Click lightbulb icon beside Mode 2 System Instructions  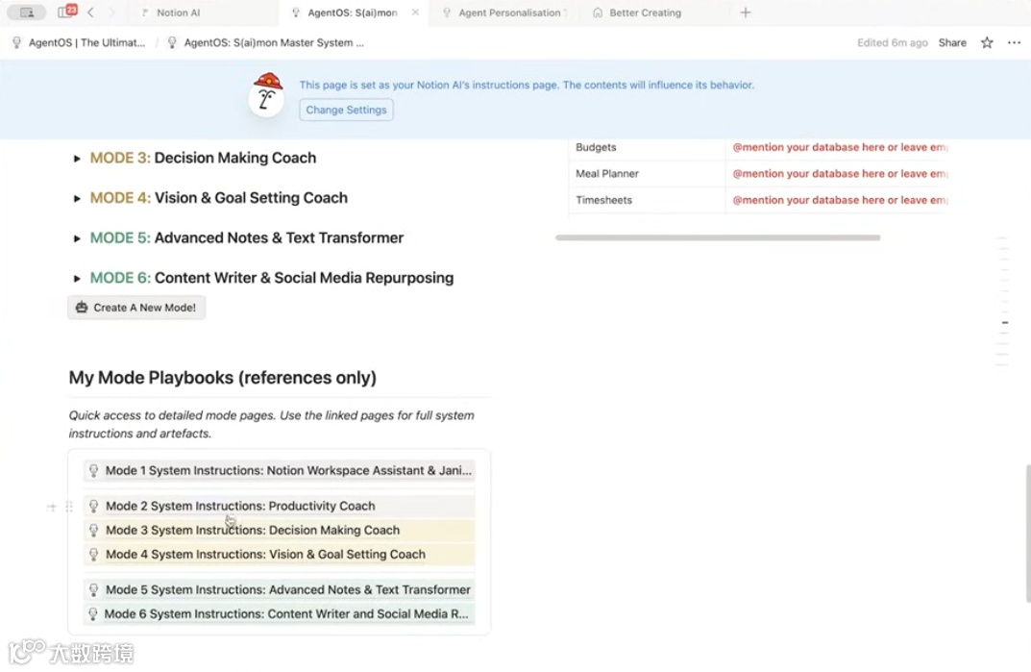click(x=94, y=506)
